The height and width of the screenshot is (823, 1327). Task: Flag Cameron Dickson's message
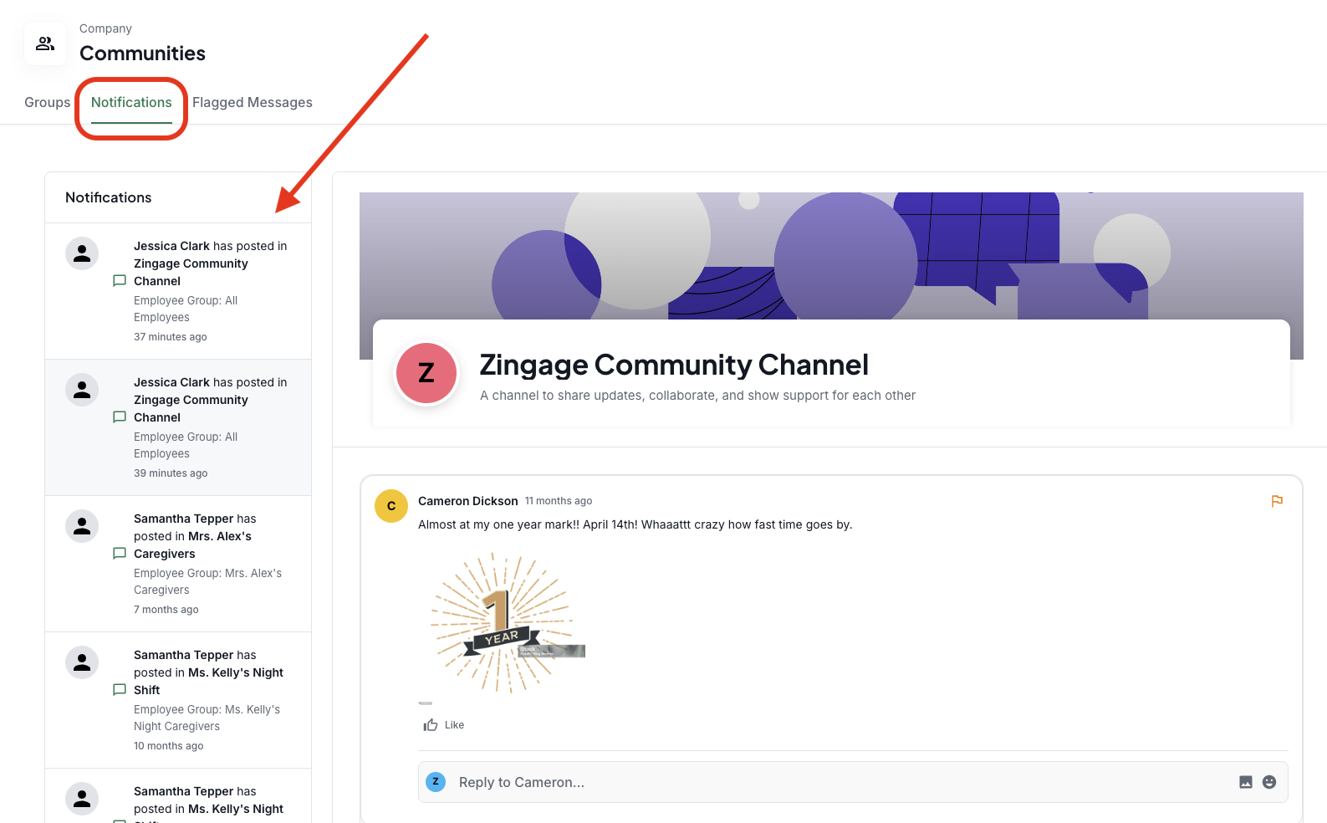click(x=1277, y=501)
